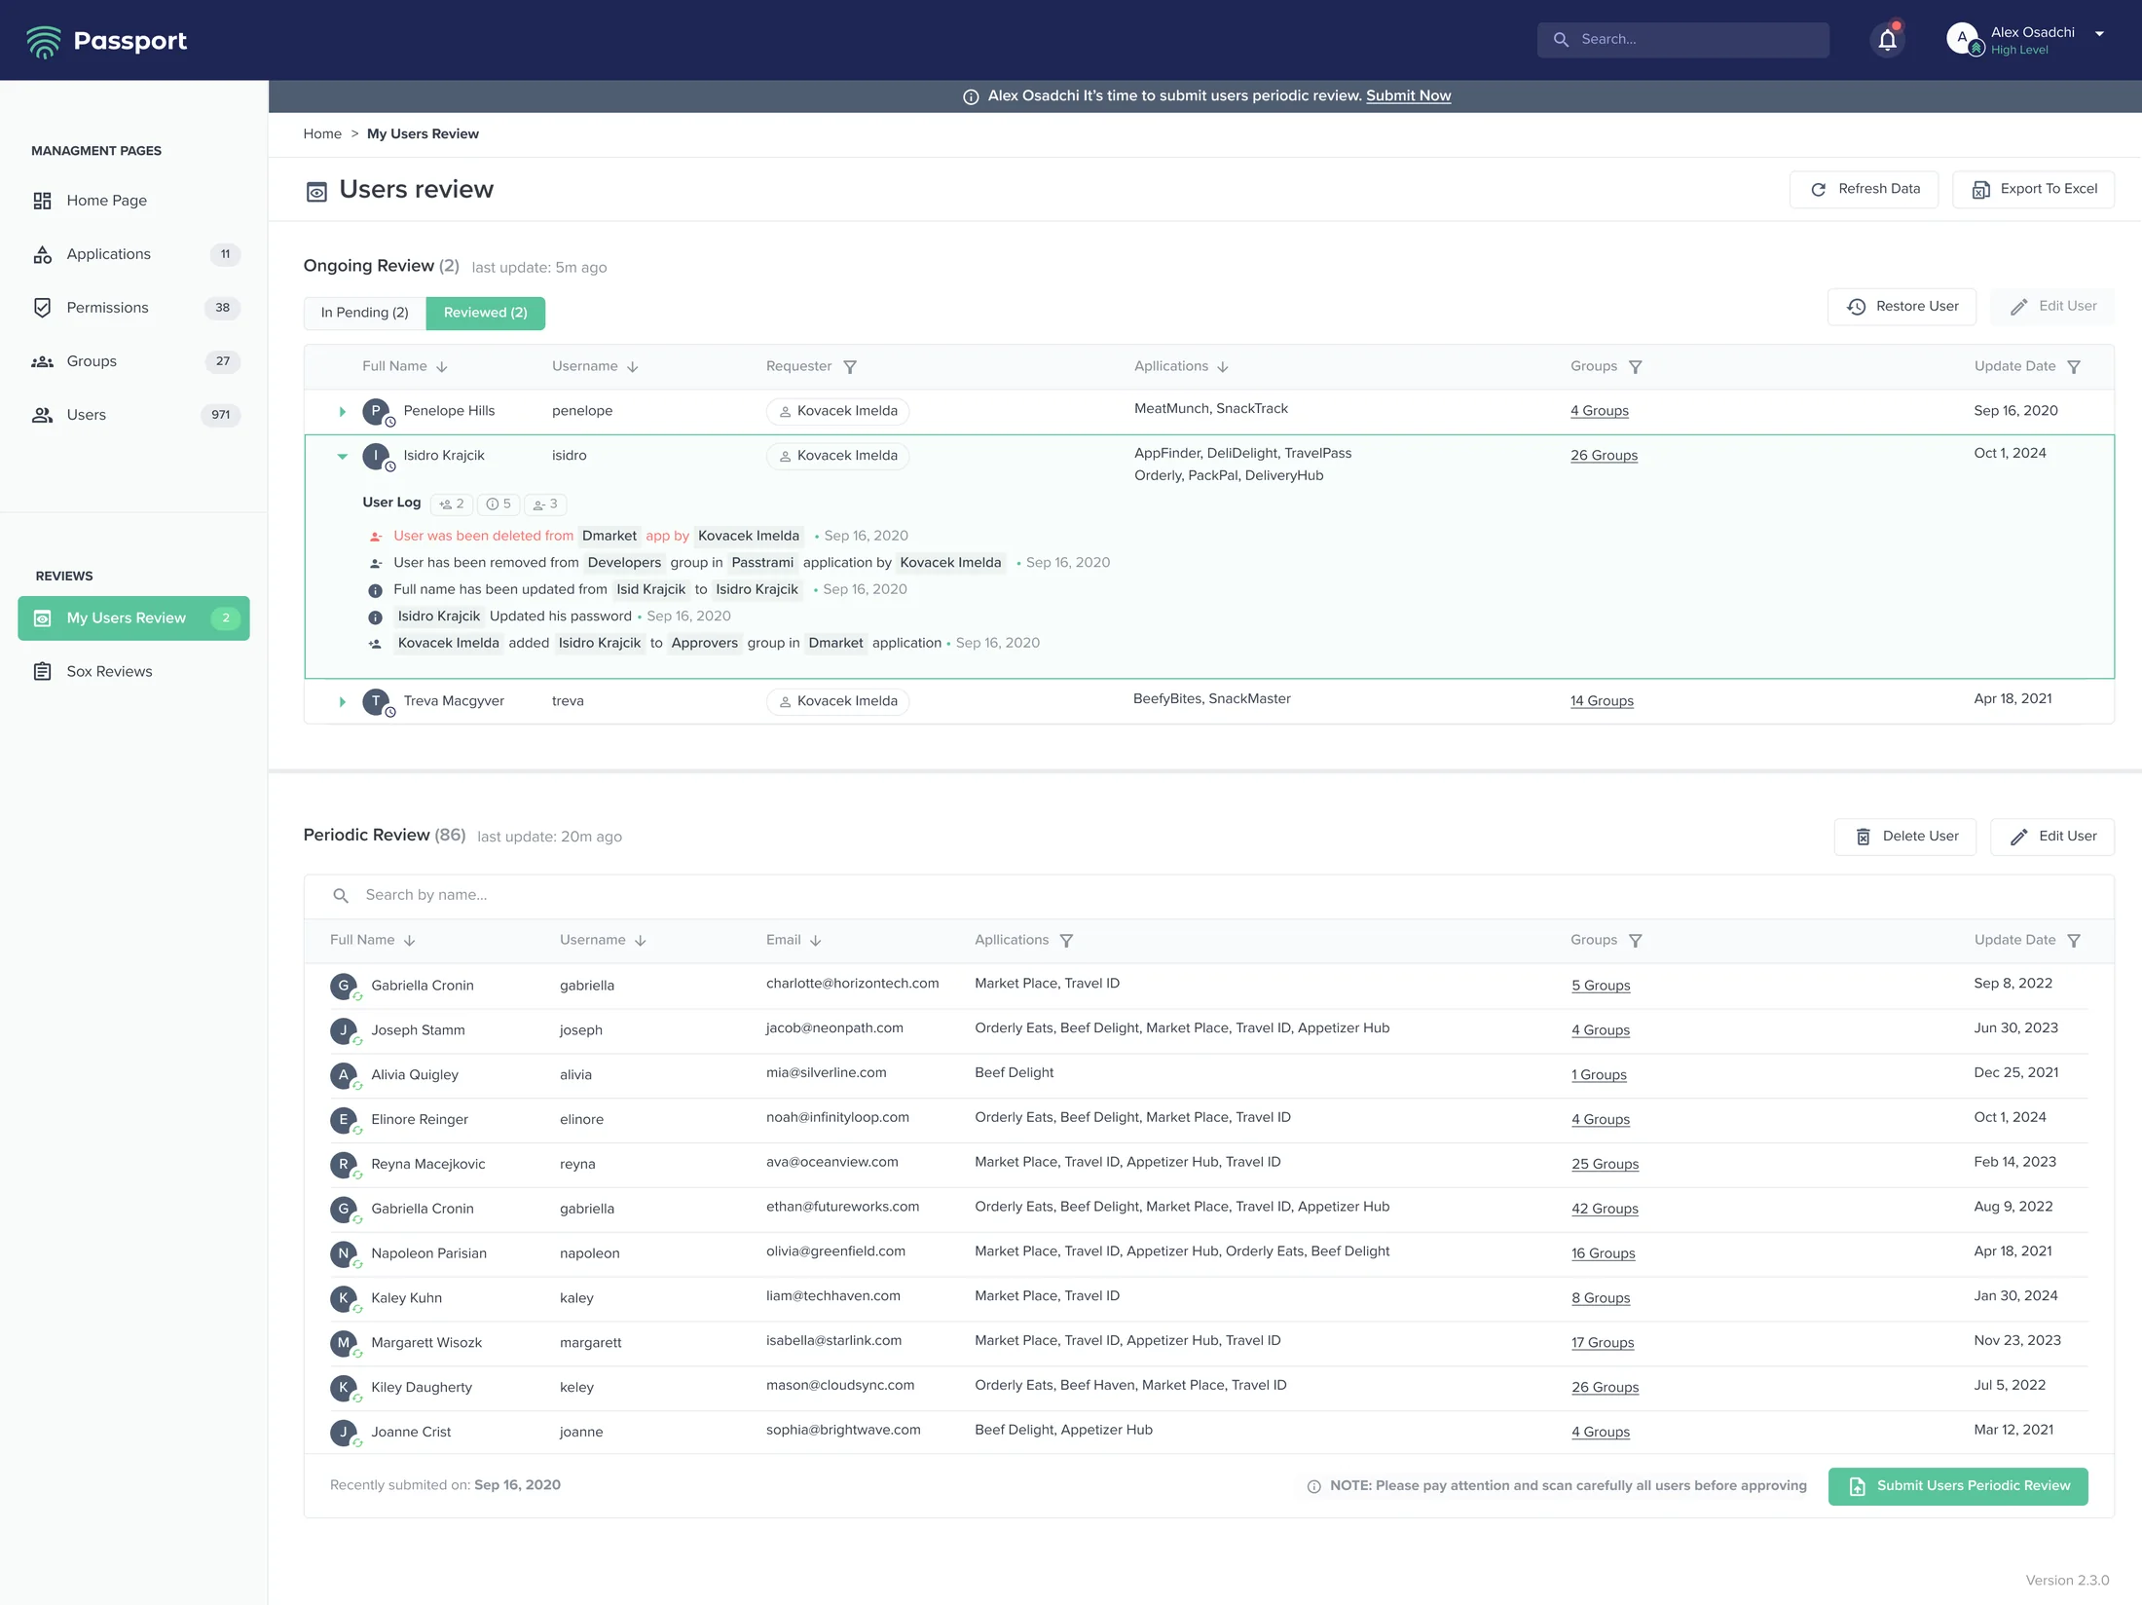Open 17 Groups link for Margarett Wisozk
Image resolution: width=2142 pixels, height=1605 pixels.
click(x=1603, y=1343)
